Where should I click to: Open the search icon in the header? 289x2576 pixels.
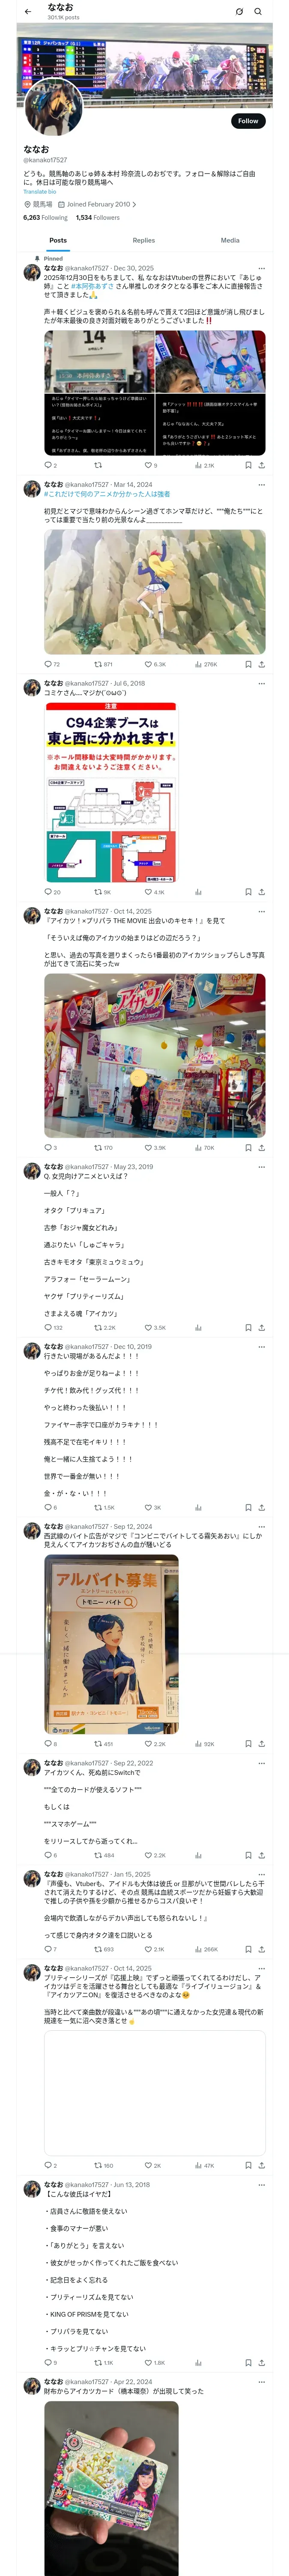pos(258,12)
